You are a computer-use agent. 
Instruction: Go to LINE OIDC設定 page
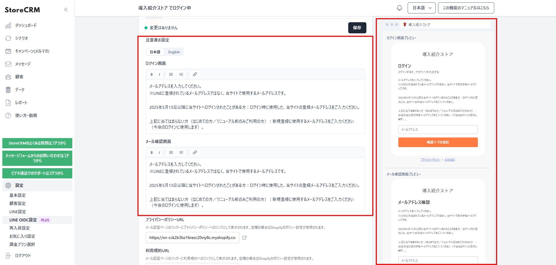point(23,220)
